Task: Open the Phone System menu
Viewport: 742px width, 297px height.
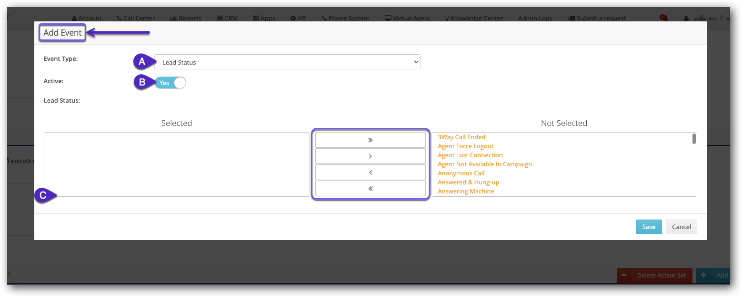Action: [345, 18]
